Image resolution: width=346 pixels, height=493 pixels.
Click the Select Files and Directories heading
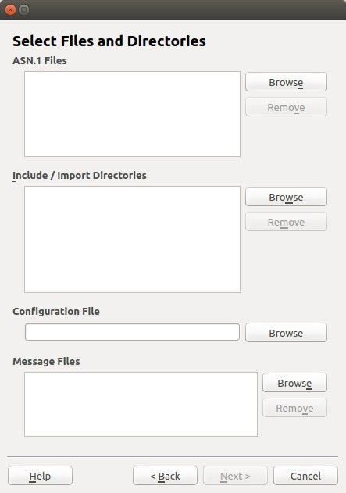109,41
